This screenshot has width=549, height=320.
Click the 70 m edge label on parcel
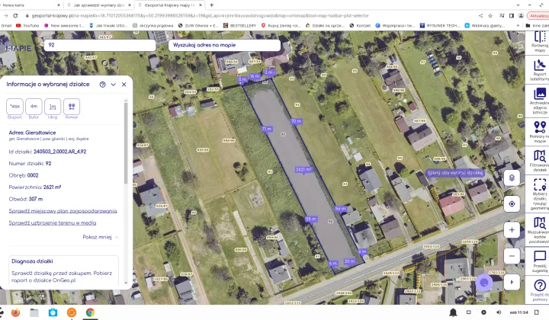point(296,121)
